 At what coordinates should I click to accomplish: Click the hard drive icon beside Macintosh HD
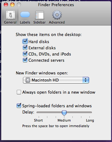[28, 80]
